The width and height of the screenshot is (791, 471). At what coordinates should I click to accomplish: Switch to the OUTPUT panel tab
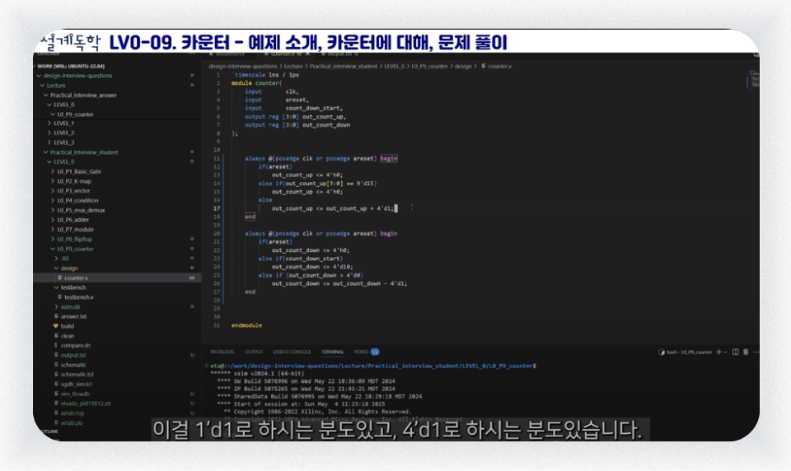tap(254, 352)
